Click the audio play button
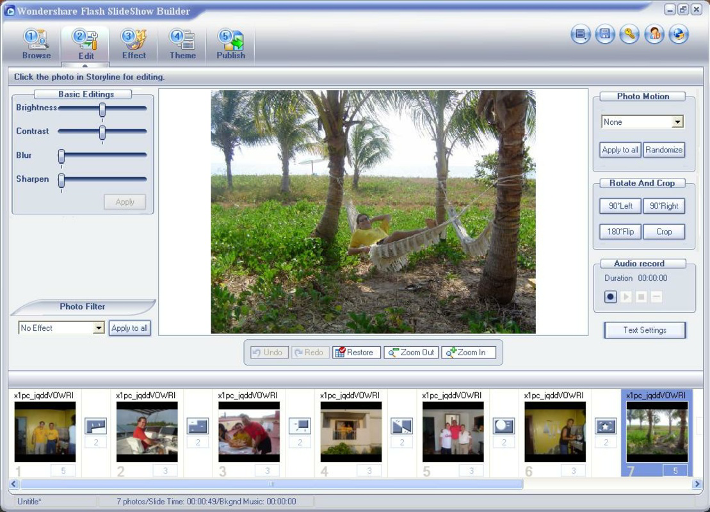 tap(626, 297)
